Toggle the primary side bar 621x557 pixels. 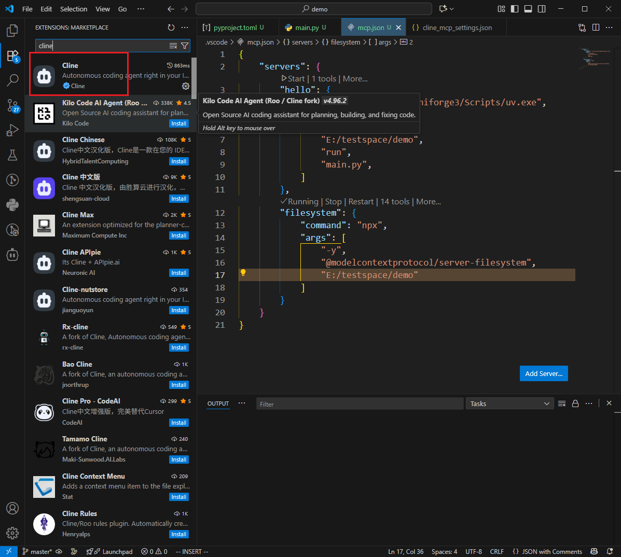[x=515, y=9]
